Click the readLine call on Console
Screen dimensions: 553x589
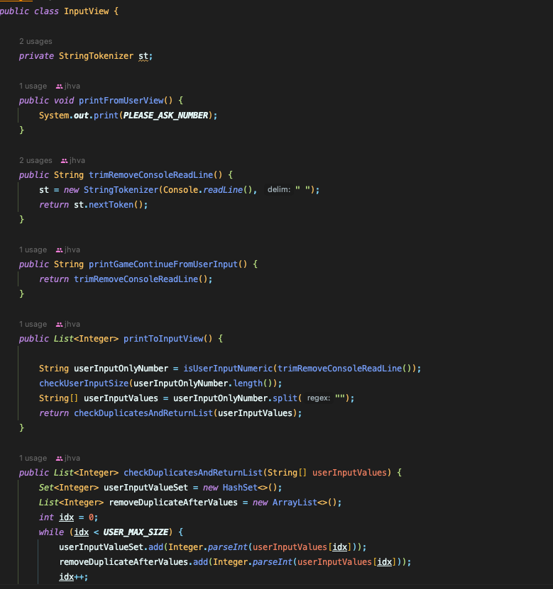pyautogui.click(x=223, y=190)
